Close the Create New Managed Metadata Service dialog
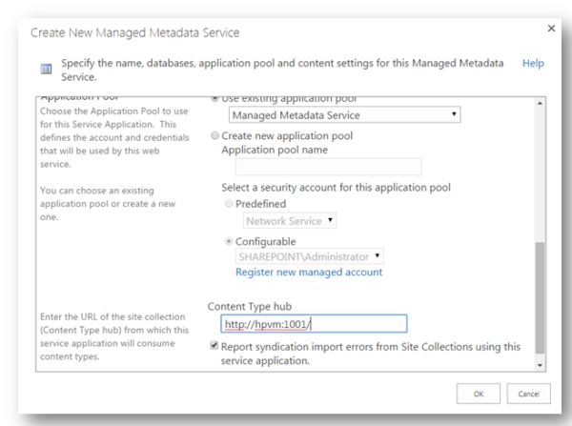The width and height of the screenshot is (572, 426). click(551, 30)
